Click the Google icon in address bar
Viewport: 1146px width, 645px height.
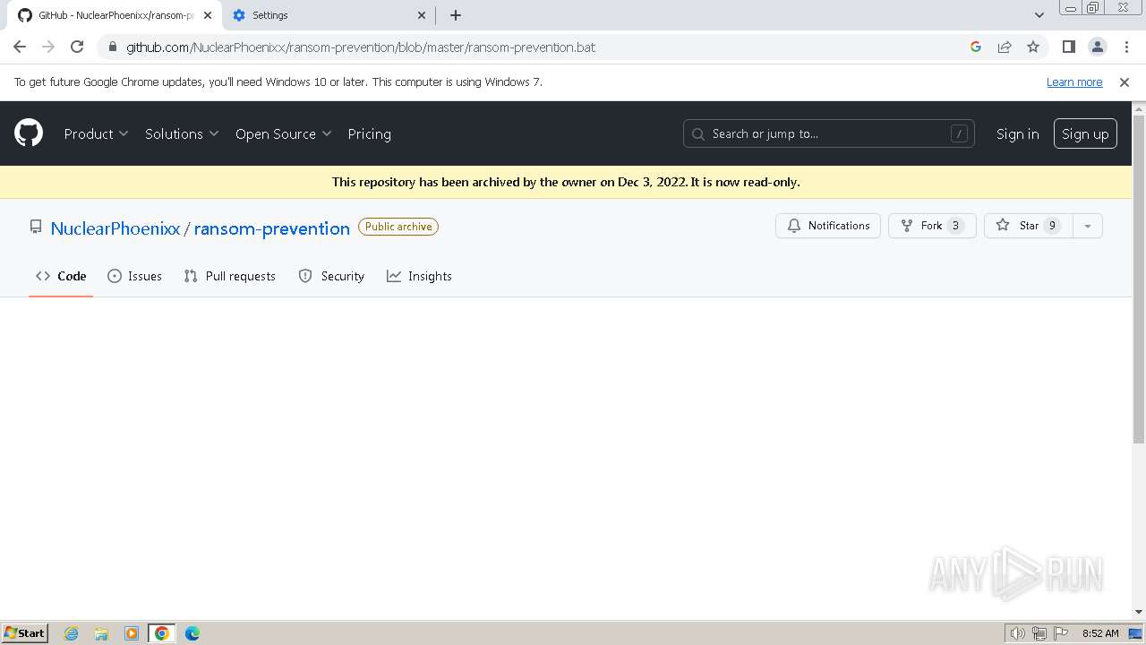coord(976,47)
